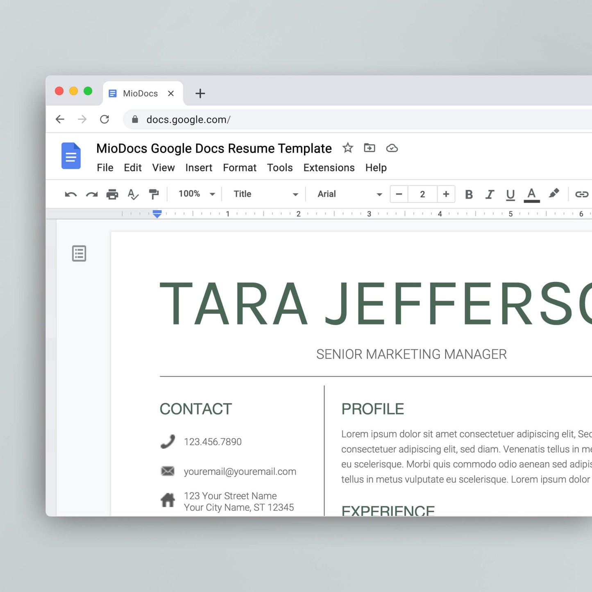Toggle underline formatting
Image resolution: width=592 pixels, height=592 pixels.
coord(510,194)
